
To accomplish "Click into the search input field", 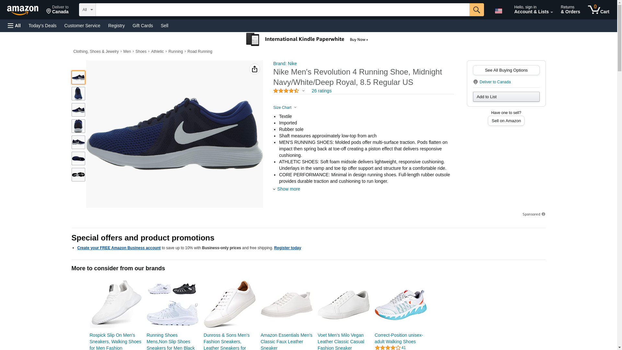I will [282, 10].
